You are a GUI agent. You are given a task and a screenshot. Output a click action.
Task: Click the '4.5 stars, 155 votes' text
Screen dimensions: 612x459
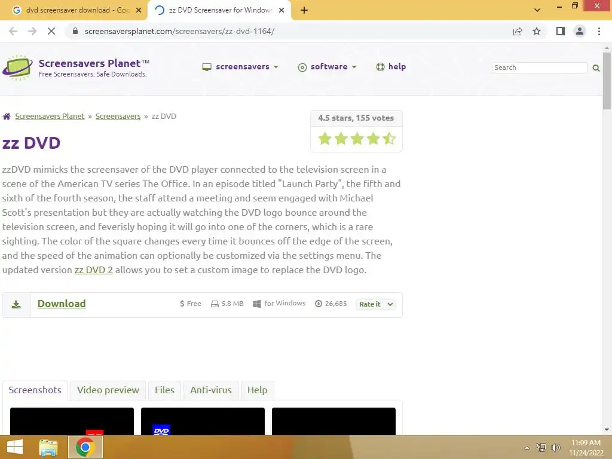356,118
